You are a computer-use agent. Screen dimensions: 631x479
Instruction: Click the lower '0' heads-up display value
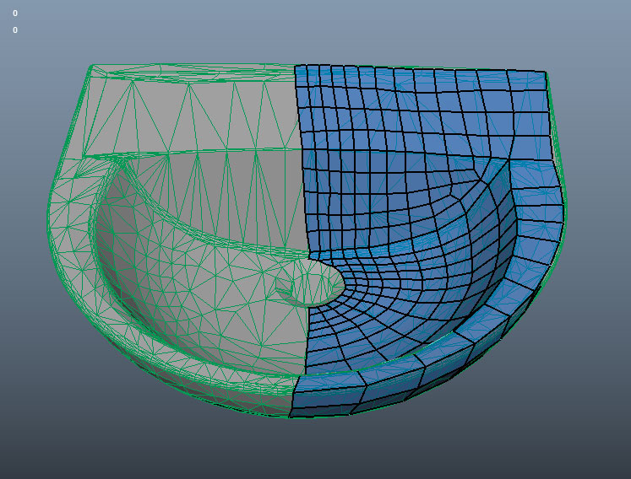15,30
